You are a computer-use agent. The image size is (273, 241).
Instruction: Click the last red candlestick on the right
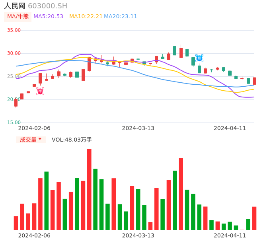point(254,81)
